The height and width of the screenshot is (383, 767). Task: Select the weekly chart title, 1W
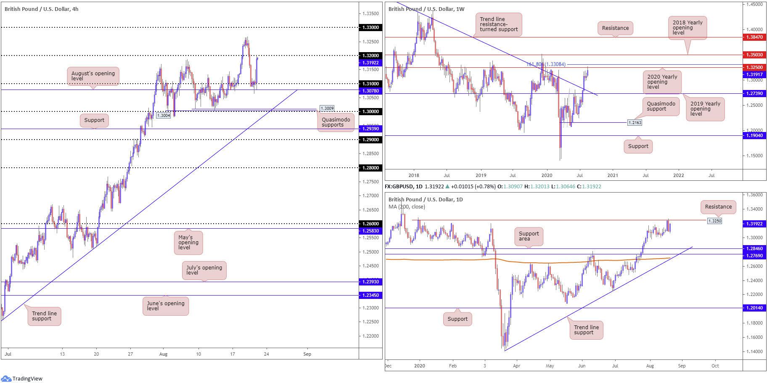tap(426, 9)
